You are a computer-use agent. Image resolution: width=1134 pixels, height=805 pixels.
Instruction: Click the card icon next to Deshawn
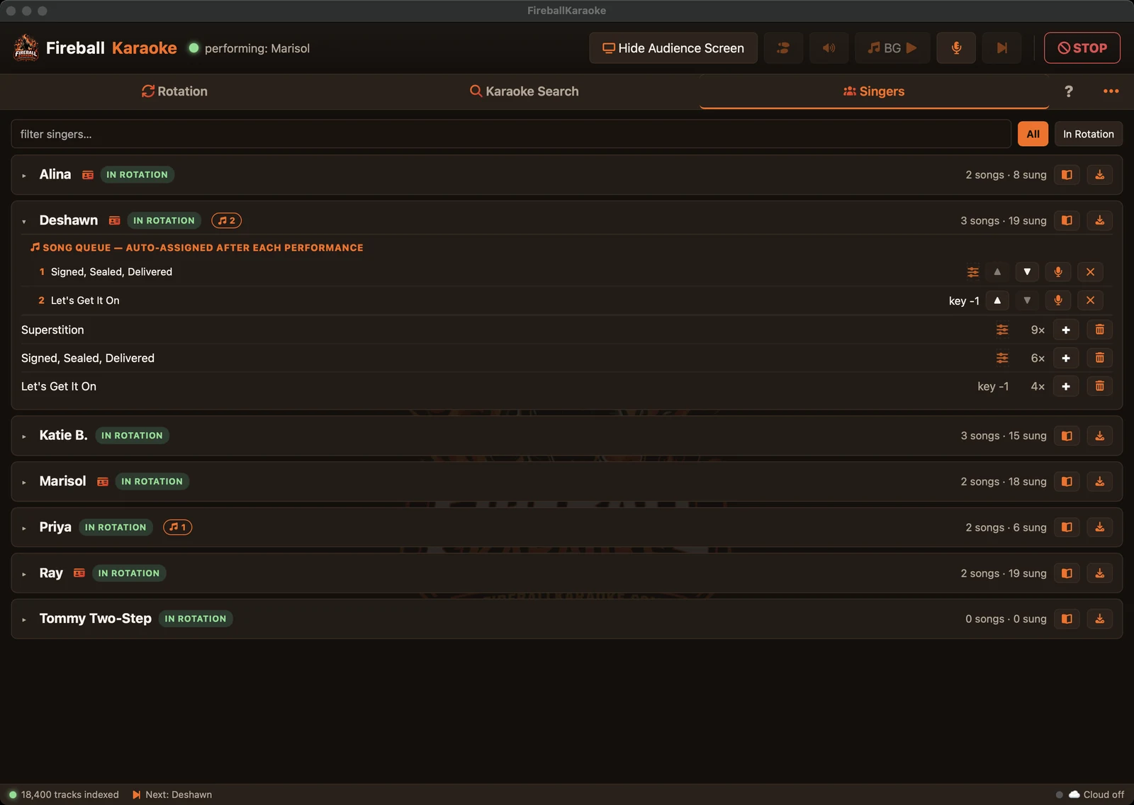click(x=114, y=221)
